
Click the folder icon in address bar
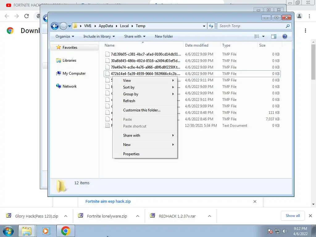75,26
